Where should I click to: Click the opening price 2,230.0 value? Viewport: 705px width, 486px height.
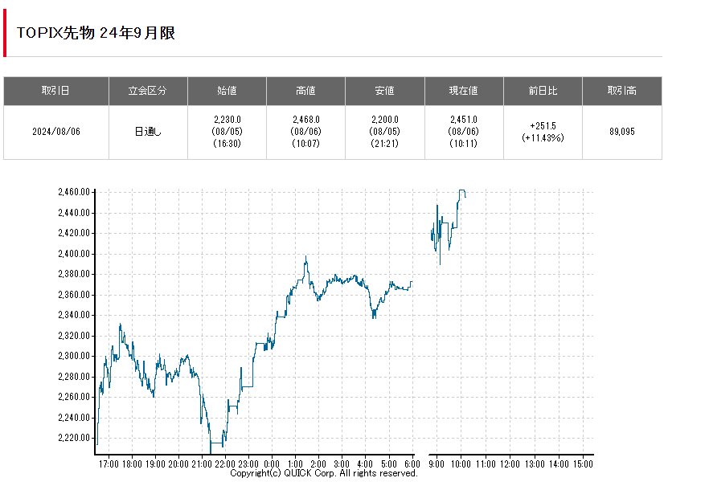pyautogui.click(x=227, y=119)
